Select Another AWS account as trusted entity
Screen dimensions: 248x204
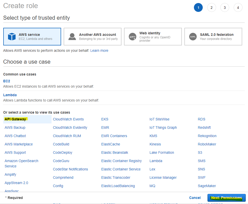coord(92,36)
